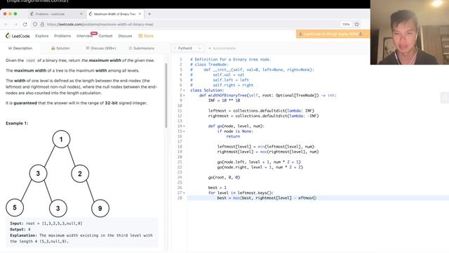
Task: Switch to the Solution tab
Action: tap(60, 48)
